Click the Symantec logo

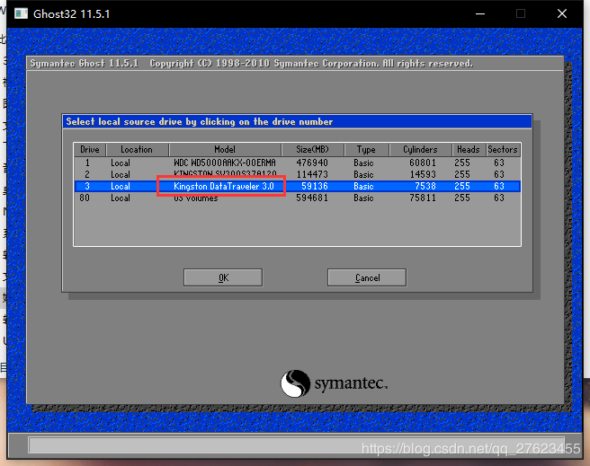pos(334,383)
